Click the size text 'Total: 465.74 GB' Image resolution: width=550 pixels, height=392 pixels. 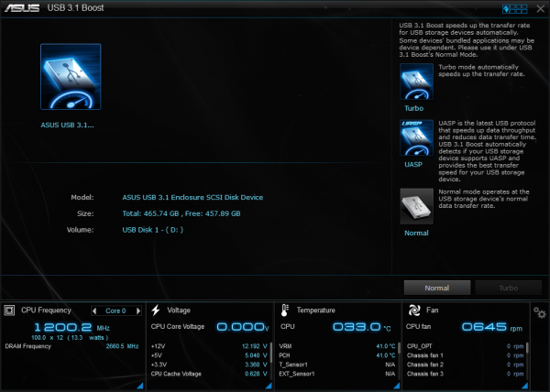tap(150, 213)
